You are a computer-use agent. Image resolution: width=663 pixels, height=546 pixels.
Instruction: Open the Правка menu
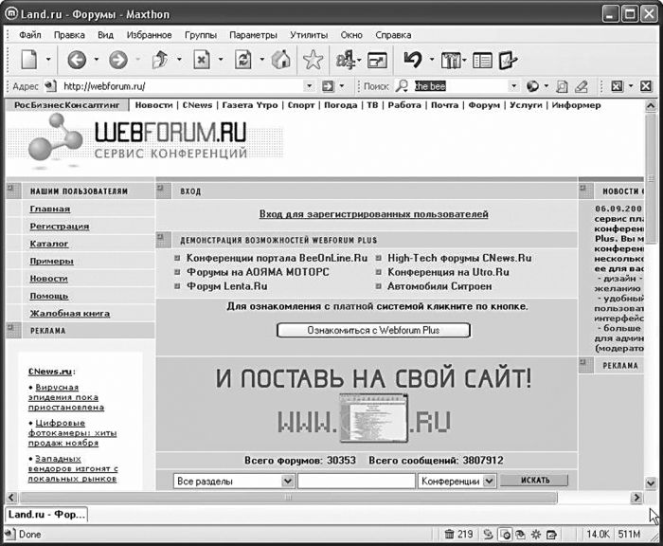69,35
